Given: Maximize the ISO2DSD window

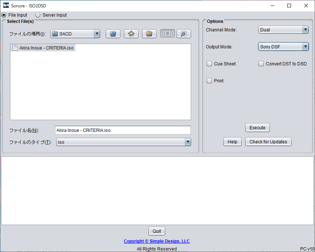Looking at the screenshot, I should [x=289, y=6].
